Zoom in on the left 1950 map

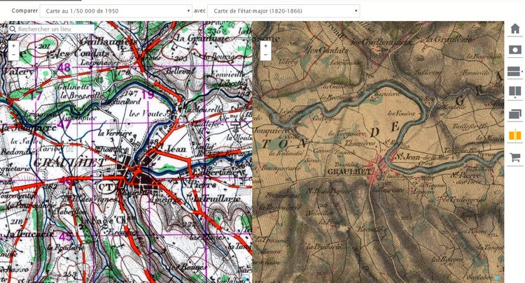coord(13,46)
